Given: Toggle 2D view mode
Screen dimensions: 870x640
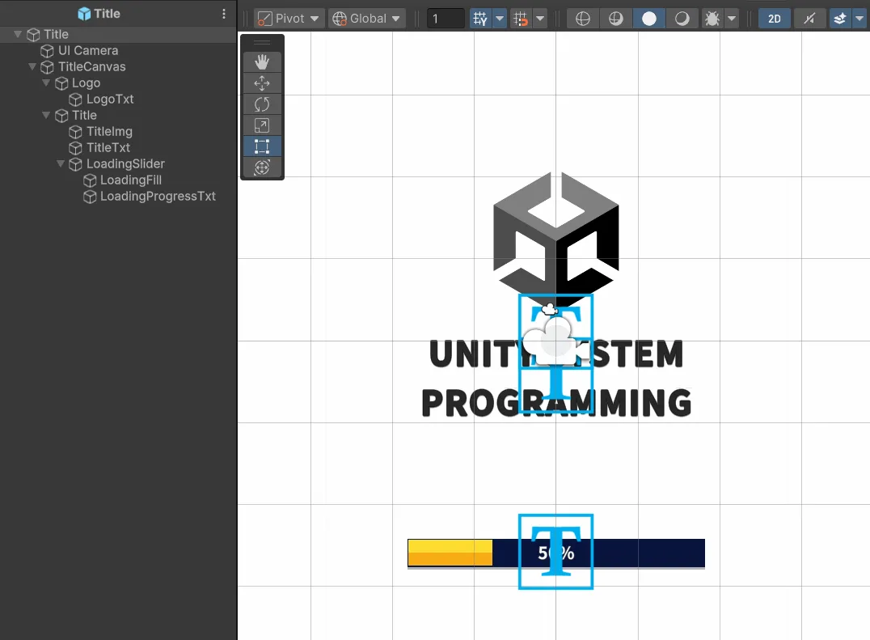Looking at the screenshot, I should click(775, 19).
